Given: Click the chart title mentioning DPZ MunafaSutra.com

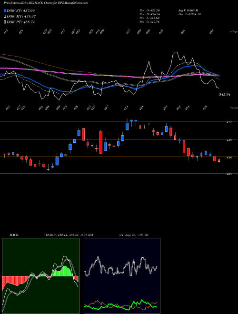Looking at the screenshot, I should click(46, 3).
